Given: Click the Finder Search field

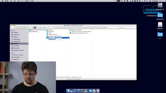Looking at the screenshot, I should point(122,28).
